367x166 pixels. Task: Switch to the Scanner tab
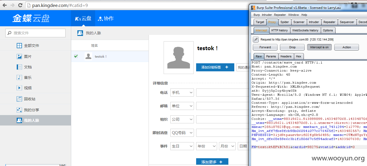coord(299,22)
